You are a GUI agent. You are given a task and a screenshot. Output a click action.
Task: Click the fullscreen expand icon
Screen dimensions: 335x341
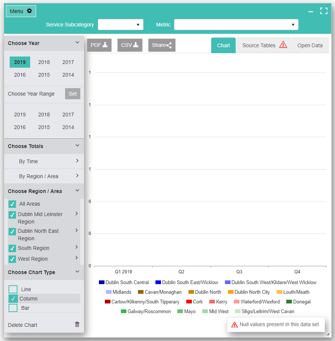coord(324,11)
